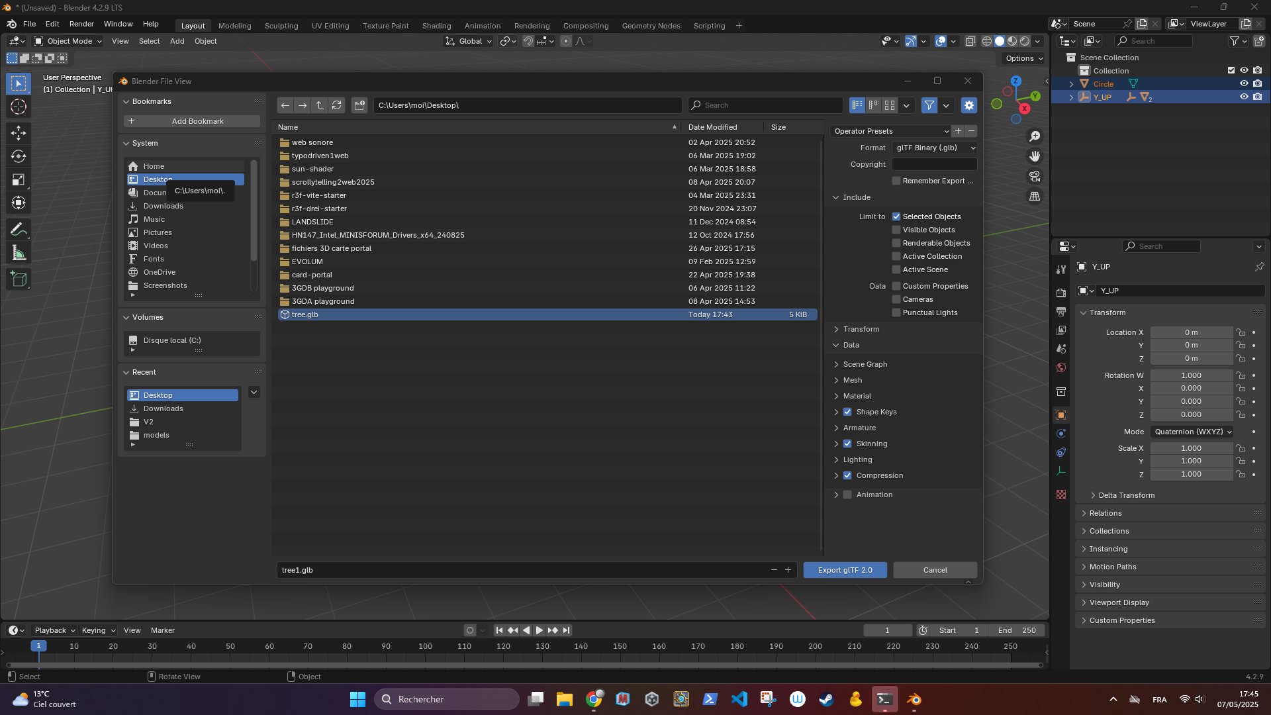Image resolution: width=1271 pixels, height=715 pixels.
Task: Select the Measure tool icon
Action: pos(19,254)
